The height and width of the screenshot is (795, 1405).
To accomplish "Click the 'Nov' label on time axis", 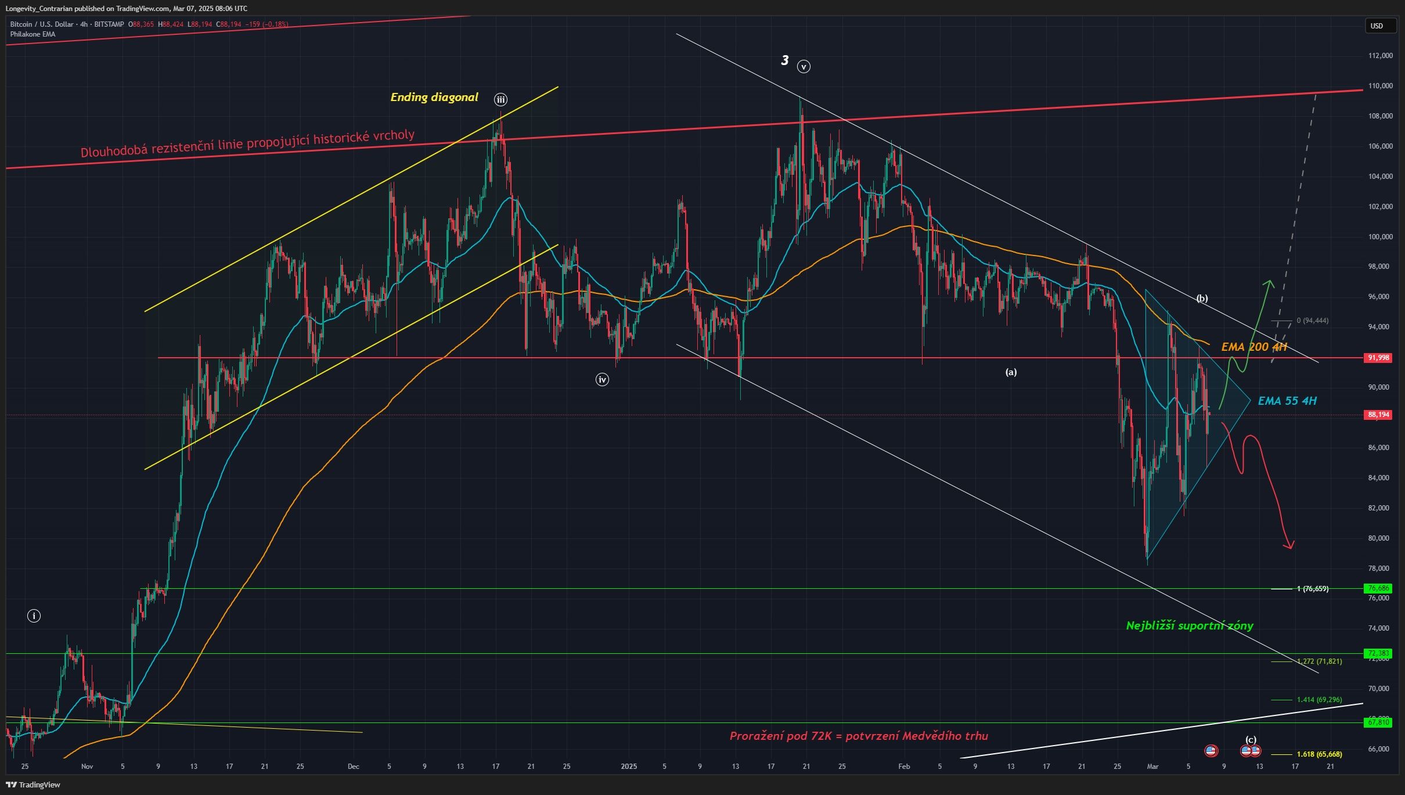I will [x=87, y=767].
